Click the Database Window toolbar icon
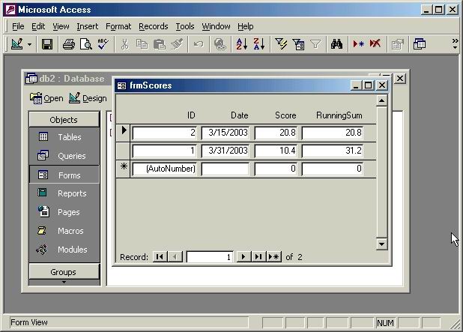463x332 pixels. [x=420, y=44]
